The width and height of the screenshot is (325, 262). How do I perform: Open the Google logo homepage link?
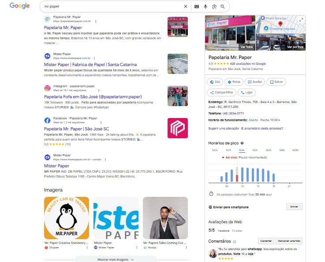(x=19, y=6)
